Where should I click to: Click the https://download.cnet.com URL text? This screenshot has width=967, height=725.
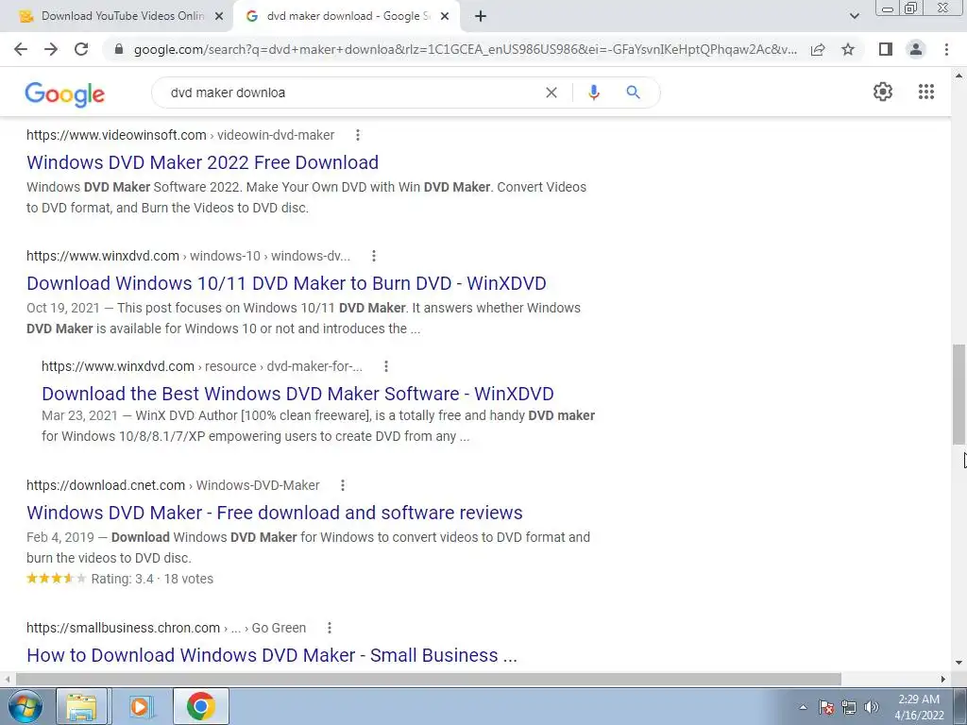pos(106,485)
